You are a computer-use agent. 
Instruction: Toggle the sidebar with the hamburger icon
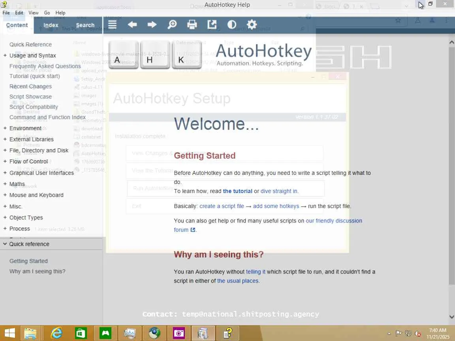(112, 24)
